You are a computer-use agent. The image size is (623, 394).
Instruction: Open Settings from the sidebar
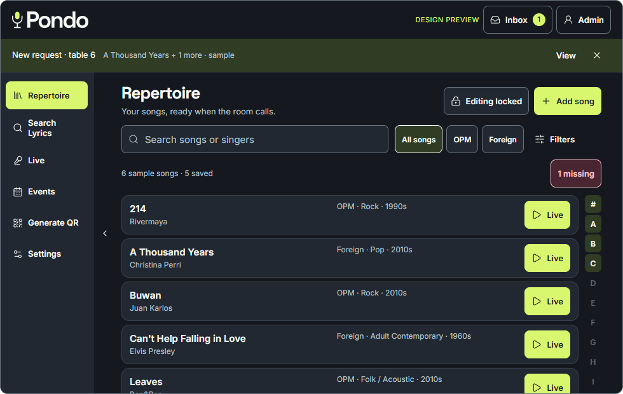pyautogui.click(x=47, y=254)
